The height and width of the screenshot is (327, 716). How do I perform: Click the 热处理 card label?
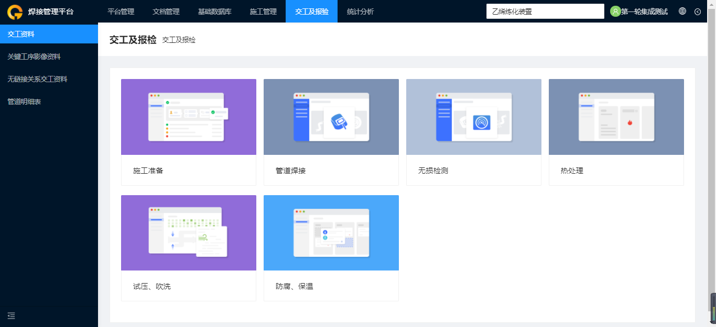pos(572,171)
